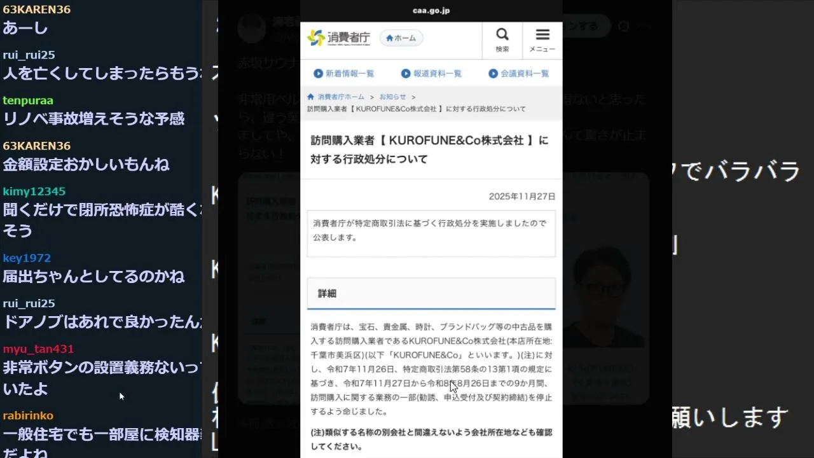Viewport: 814px width, 458px height.
Task: Click the home icon in breadcrumb
Action: point(310,97)
